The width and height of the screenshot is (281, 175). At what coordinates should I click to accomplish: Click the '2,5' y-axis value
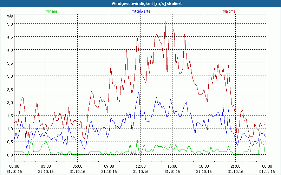pyautogui.click(x=10, y=89)
